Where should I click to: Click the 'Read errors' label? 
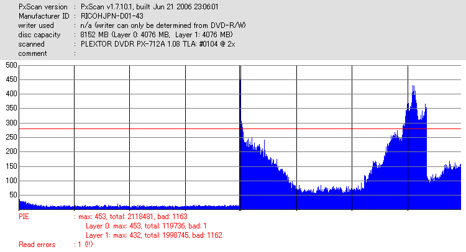(37, 245)
